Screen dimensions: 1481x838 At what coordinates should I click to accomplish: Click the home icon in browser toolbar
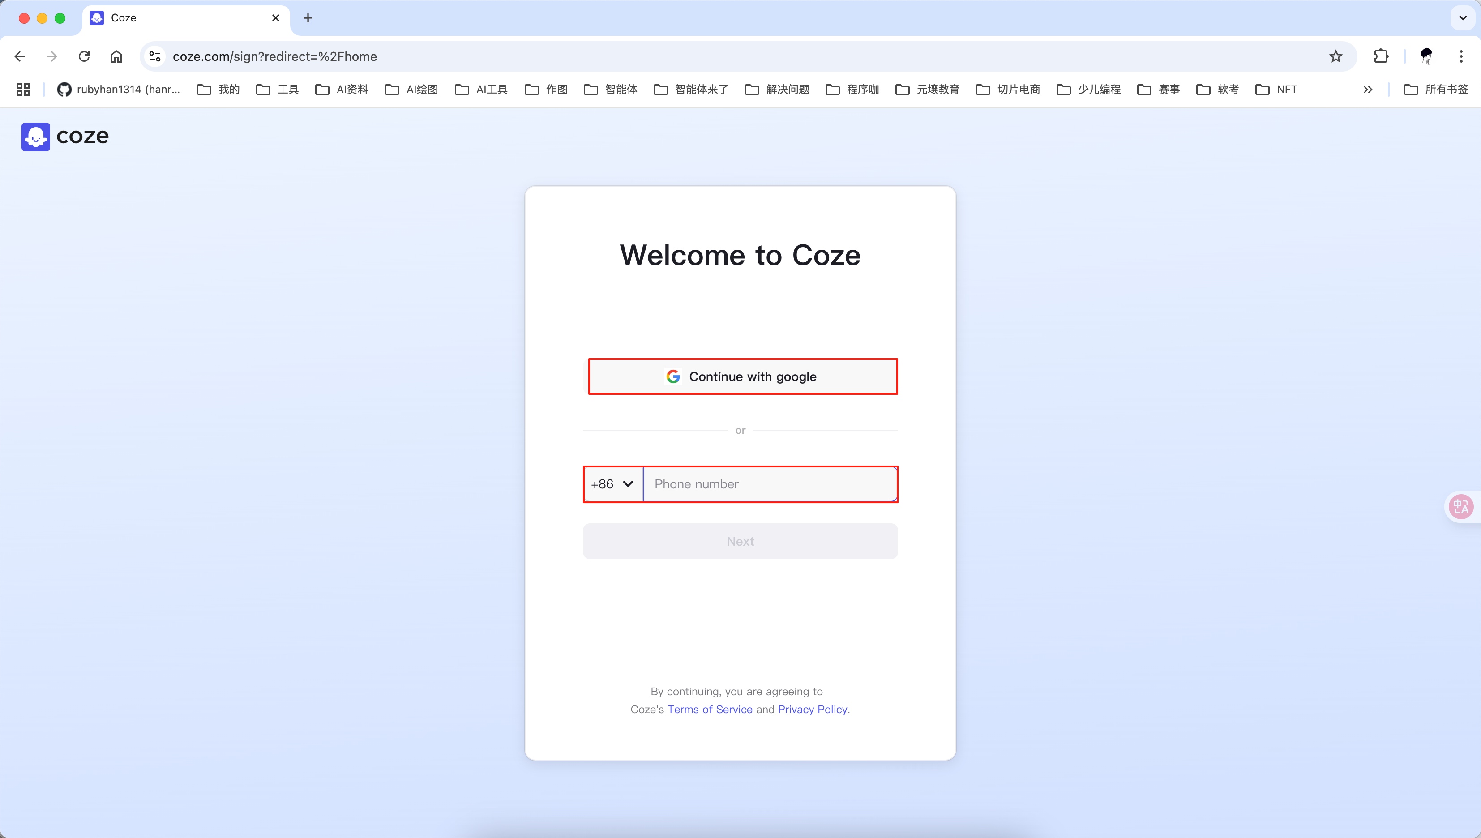pos(116,56)
